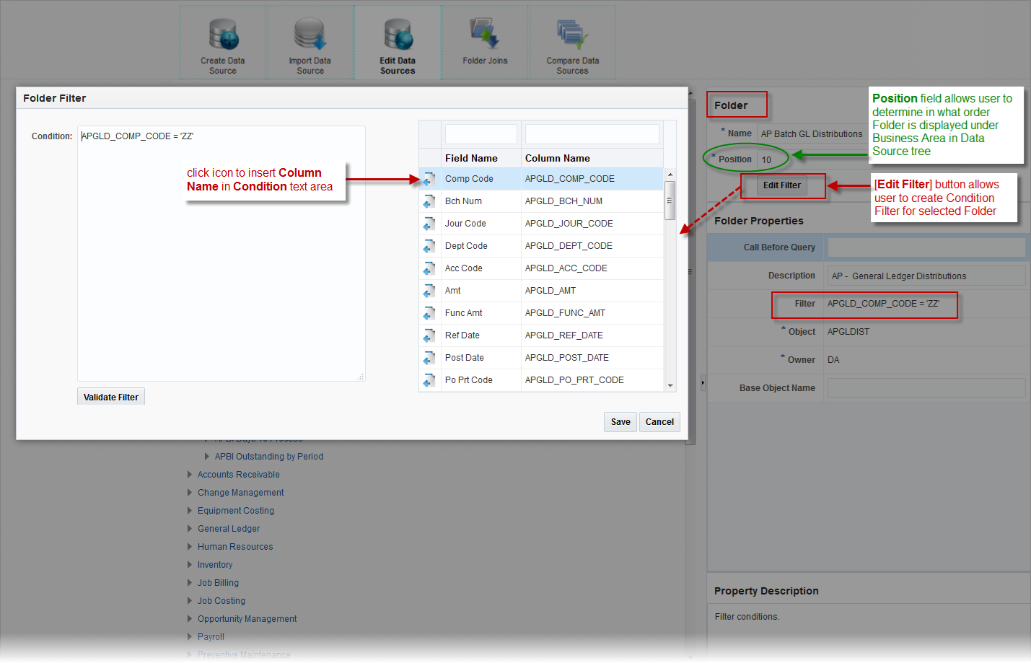The height and width of the screenshot is (663, 1031).
Task: Expand the General Ledger tree node
Action: point(190,529)
